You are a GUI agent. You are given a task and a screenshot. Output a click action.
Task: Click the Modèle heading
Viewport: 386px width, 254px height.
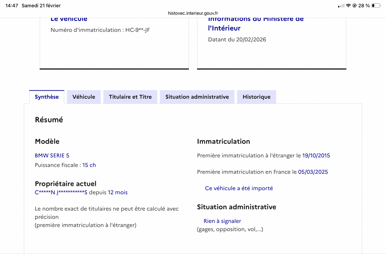click(47, 141)
